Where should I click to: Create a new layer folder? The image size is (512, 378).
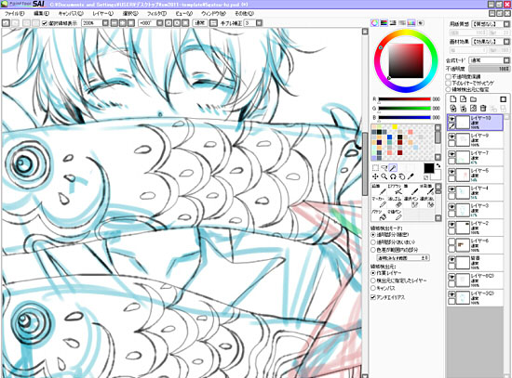473,99
